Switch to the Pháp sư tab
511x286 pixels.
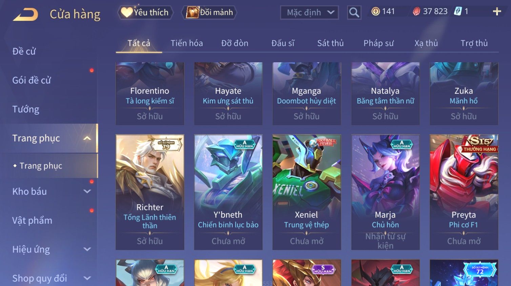[x=379, y=43]
